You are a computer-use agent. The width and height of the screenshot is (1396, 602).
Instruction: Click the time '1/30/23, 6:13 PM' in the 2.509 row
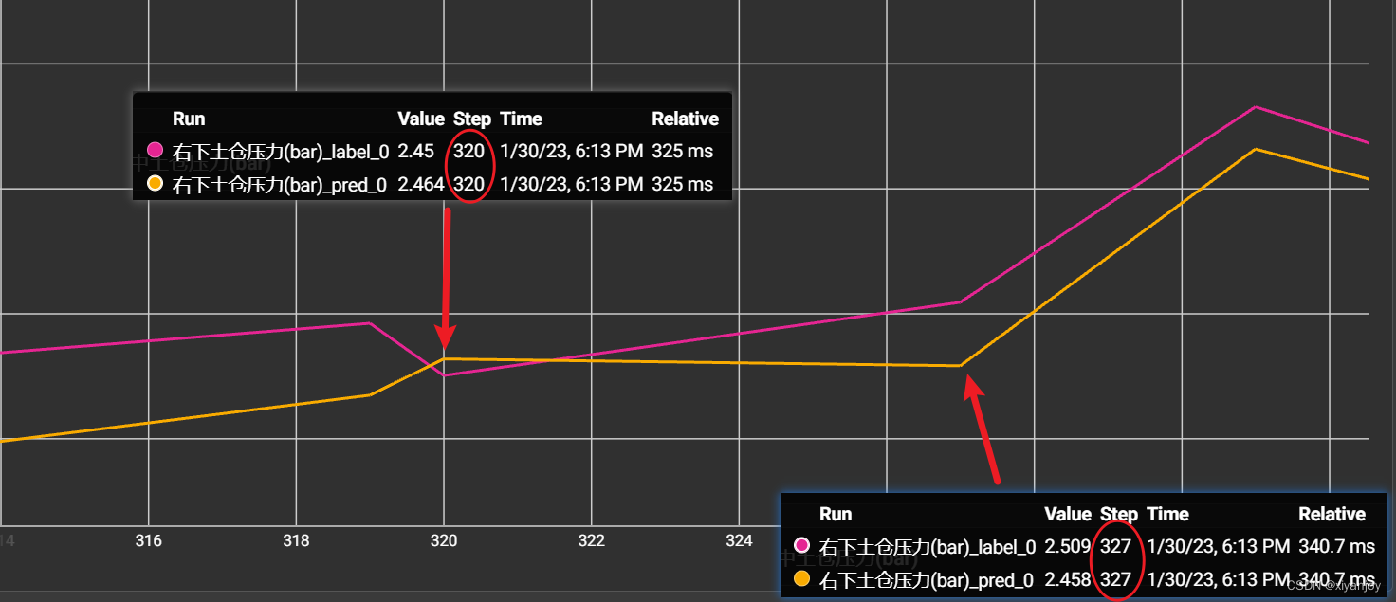(1218, 546)
